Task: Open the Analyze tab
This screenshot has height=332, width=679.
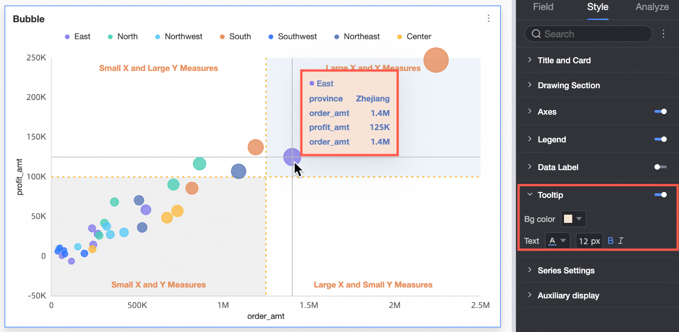Action: (652, 7)
